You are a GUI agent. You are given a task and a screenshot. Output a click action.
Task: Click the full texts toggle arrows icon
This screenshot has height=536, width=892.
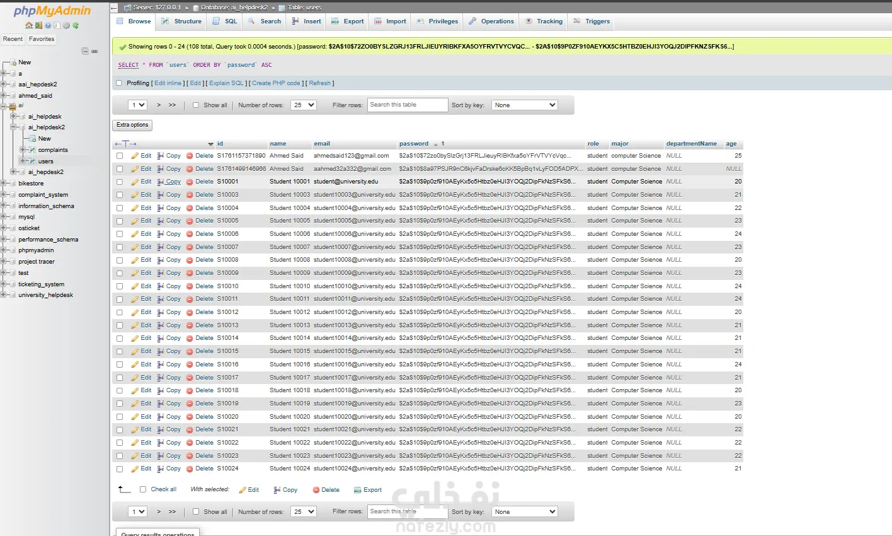pos(125,144)
